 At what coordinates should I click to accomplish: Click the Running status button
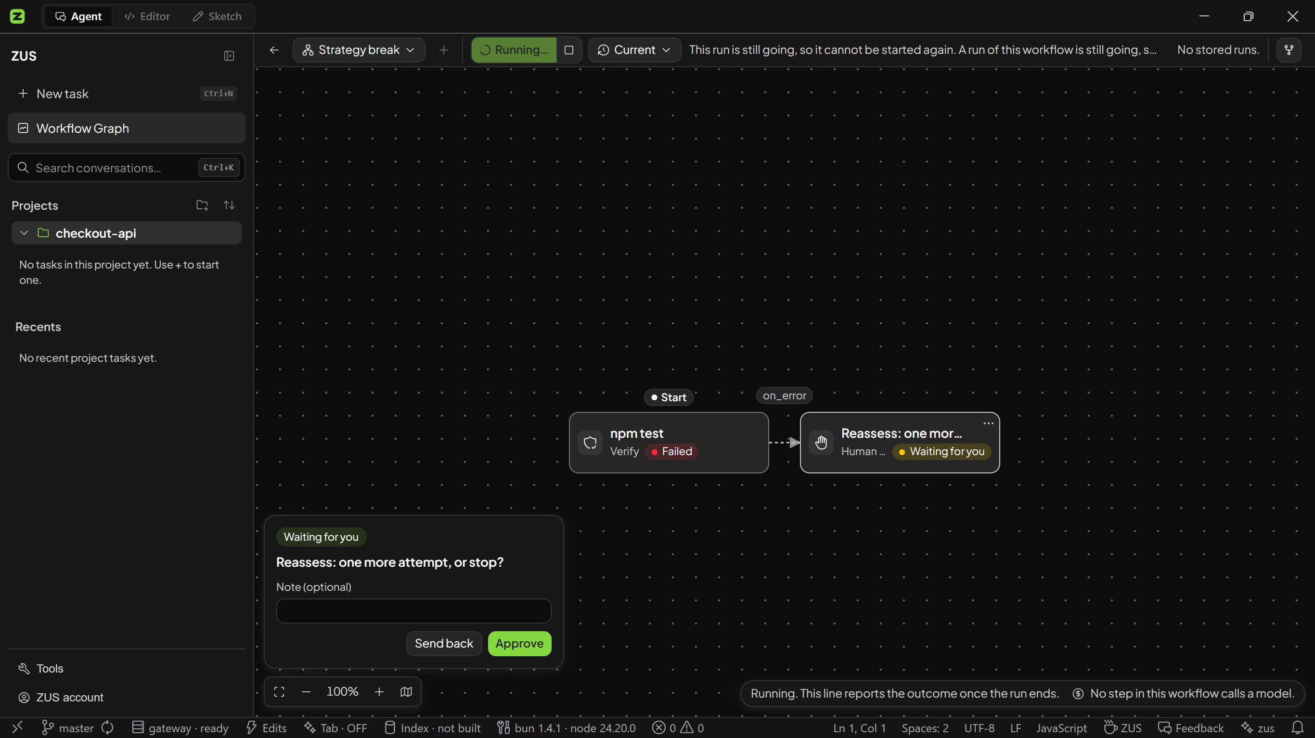click(x=514, y=50)
